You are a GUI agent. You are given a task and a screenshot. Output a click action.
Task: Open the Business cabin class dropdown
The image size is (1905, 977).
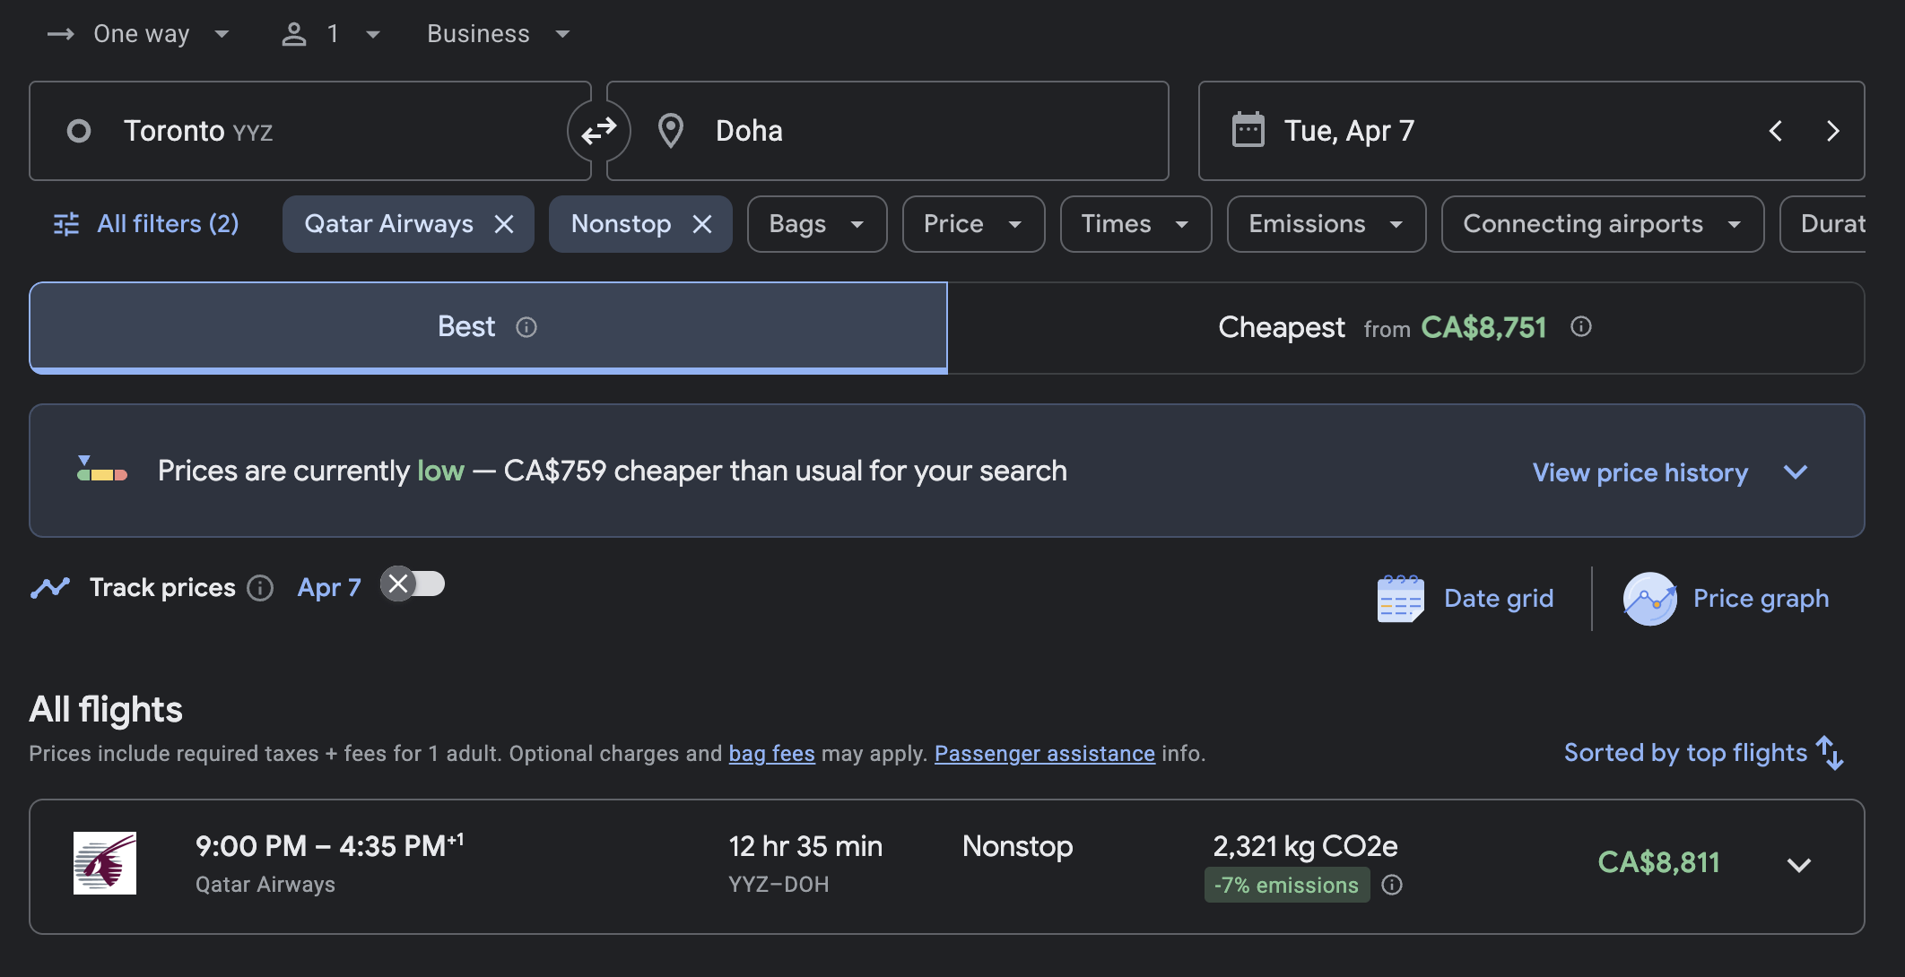point(499,34)
